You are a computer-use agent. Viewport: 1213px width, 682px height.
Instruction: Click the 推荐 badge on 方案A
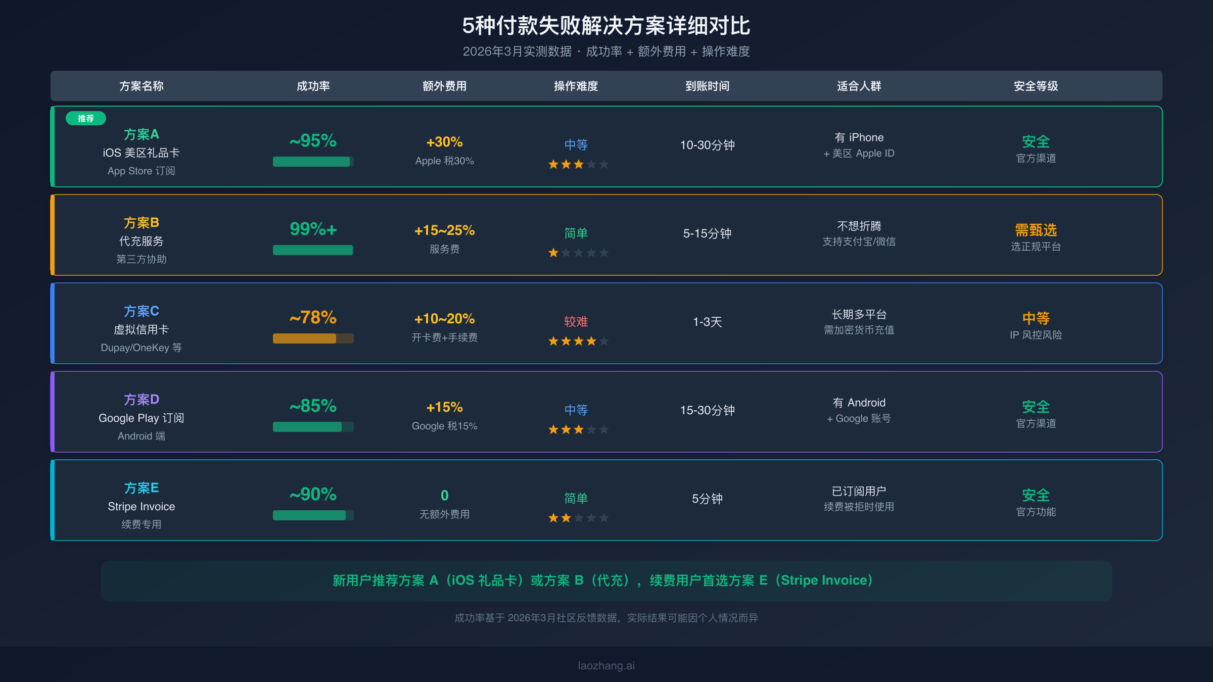pyautogui.click(x=85, y=118)
